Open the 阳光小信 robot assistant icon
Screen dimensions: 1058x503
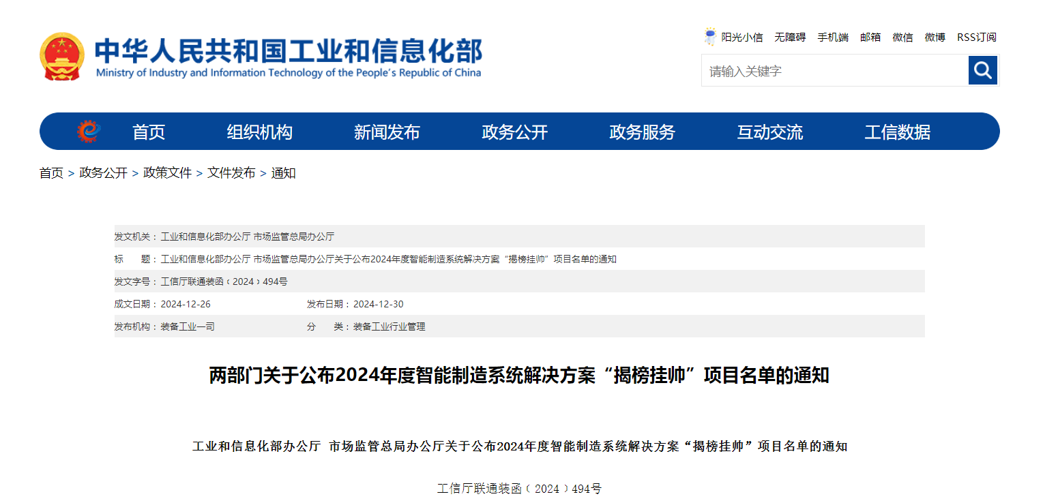point(710,37)
